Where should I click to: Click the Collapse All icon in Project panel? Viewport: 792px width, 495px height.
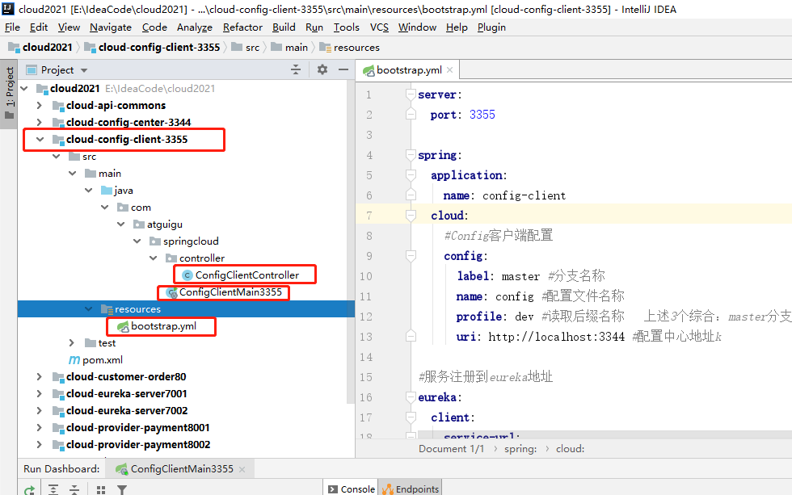point(296,69)
